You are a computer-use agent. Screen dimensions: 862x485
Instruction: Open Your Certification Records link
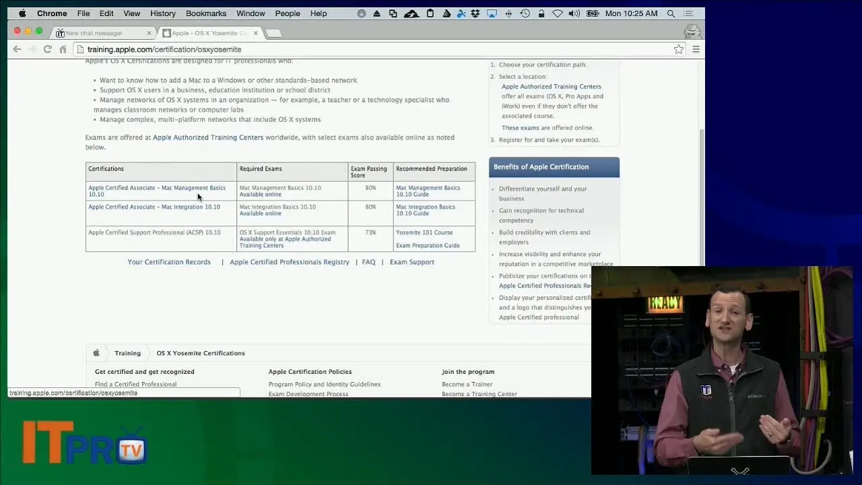[169, 262]
